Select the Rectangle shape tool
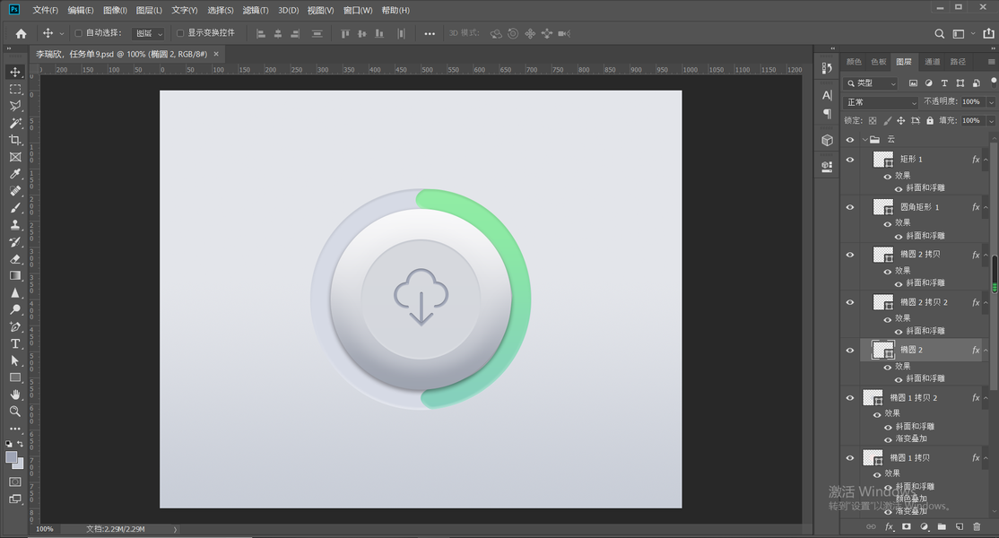Screen dimensions: 999x538 click(15, 377)
